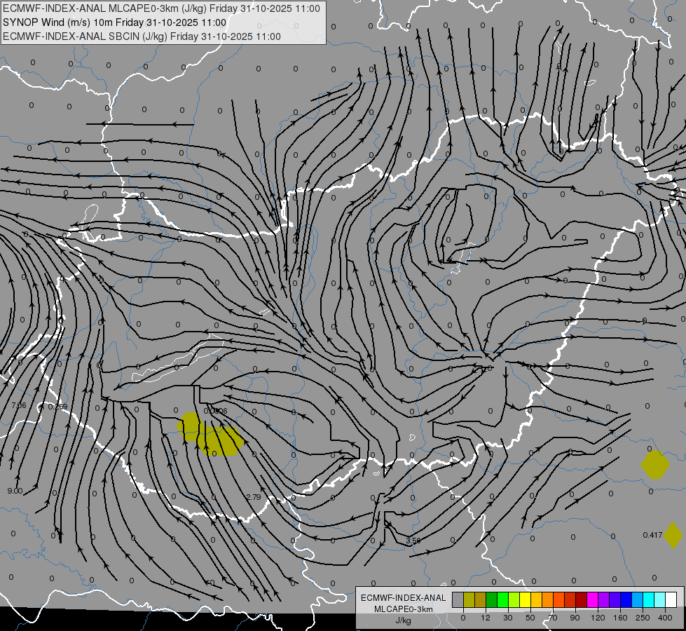
Task: Click legend scale label 250
Action: point(643,618)
